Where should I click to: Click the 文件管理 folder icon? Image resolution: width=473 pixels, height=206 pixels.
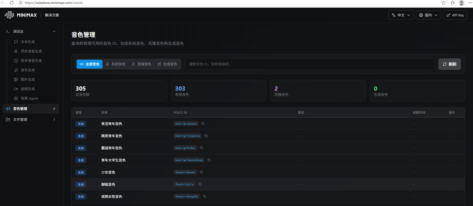coord(8,120)
